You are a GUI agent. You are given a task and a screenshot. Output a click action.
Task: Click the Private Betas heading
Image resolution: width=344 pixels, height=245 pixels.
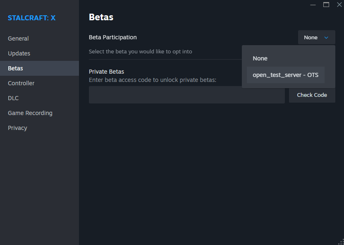[106, 72]
